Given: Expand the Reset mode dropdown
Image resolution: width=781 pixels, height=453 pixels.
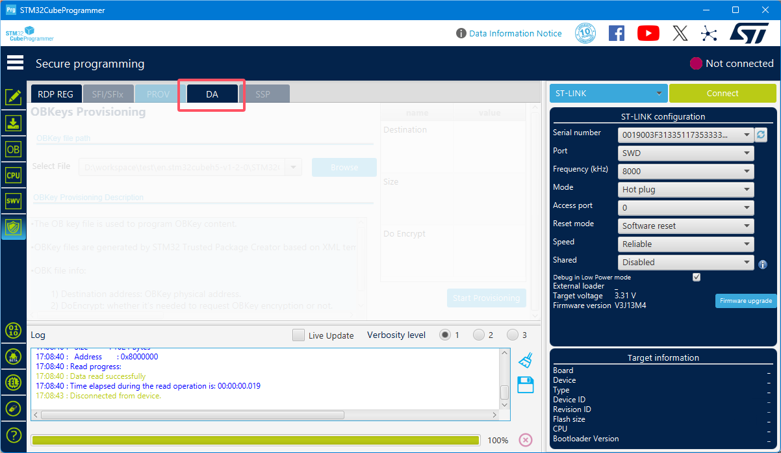Looking at the screenshot, I should 685,226.
